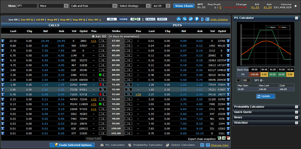Expand the Probability Calculator panel
Image resolution: width=301 pixels, height=149 pixels.
point(297,107)
